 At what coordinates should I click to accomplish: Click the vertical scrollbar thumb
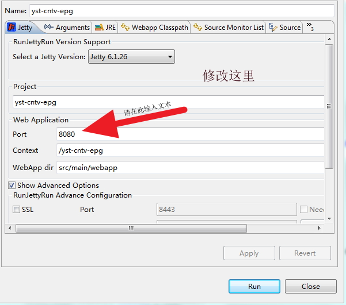click(329, 107)
